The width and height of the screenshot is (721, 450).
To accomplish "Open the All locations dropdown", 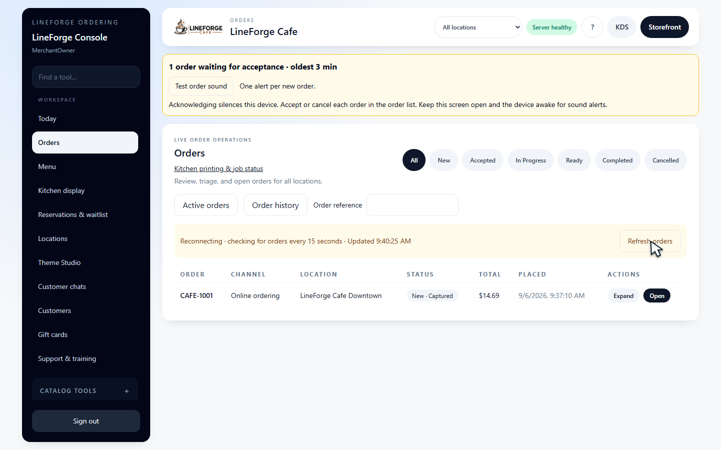I will pos(478,27).
